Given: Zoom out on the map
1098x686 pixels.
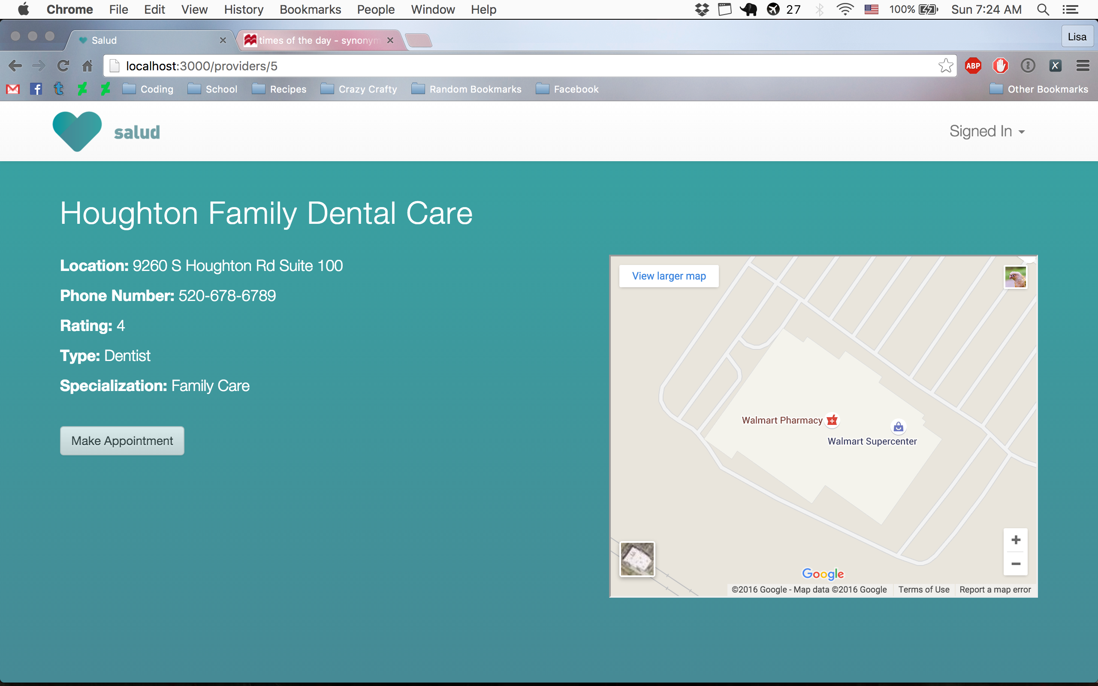Looking at the screenshot, I should 1016,564.
